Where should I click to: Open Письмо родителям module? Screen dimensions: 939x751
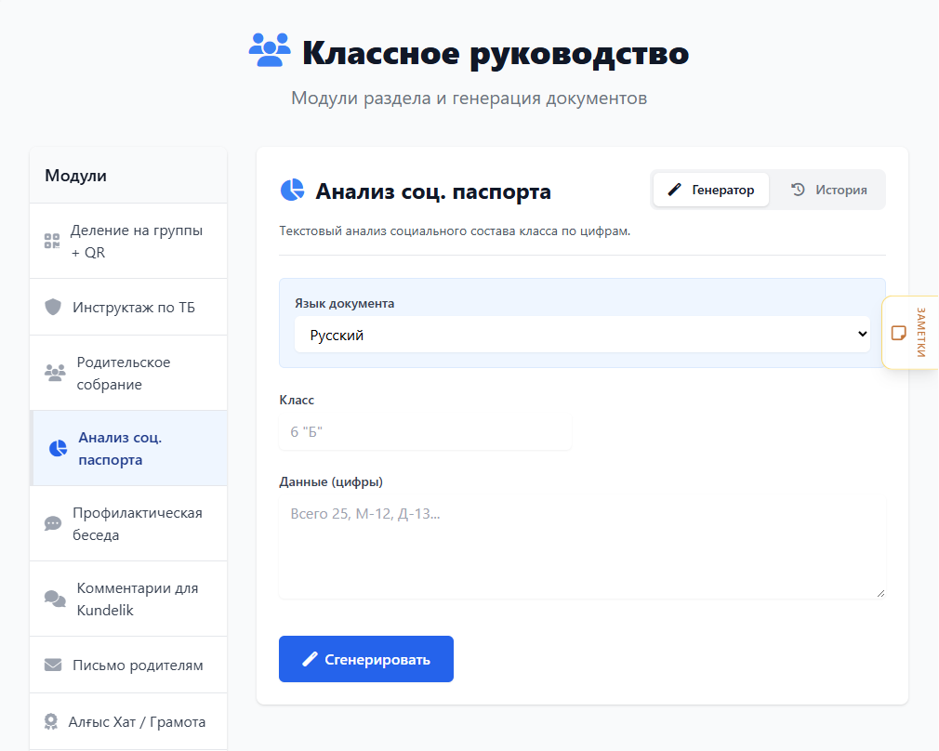(128, 665)
